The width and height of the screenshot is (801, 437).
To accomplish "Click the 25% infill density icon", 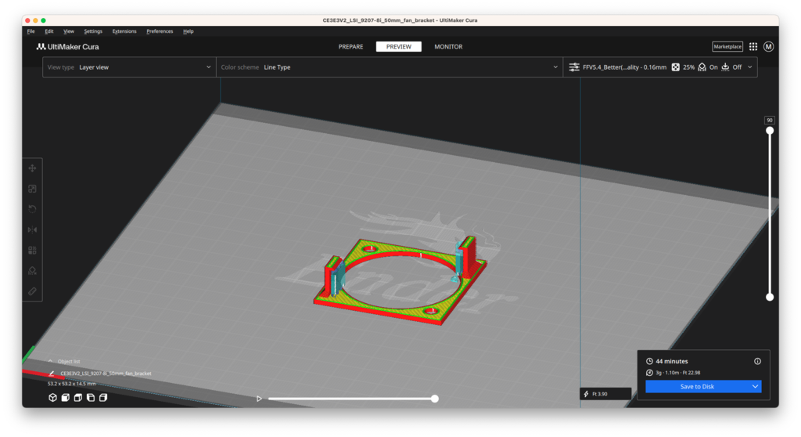I will [x=675, y=67].
